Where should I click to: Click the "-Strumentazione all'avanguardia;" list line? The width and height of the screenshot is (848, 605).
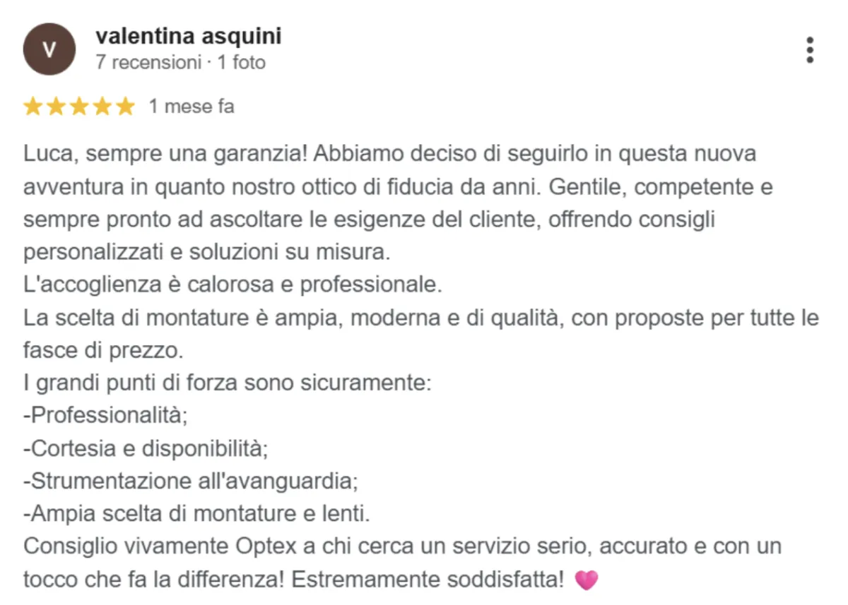(191, 481)
